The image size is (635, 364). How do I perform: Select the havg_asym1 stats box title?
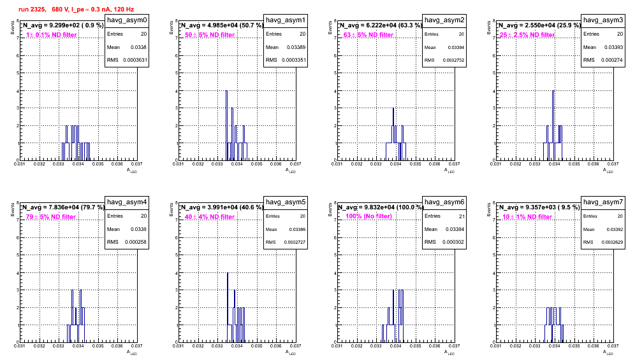pyautogui.click(x=286, y=20)
